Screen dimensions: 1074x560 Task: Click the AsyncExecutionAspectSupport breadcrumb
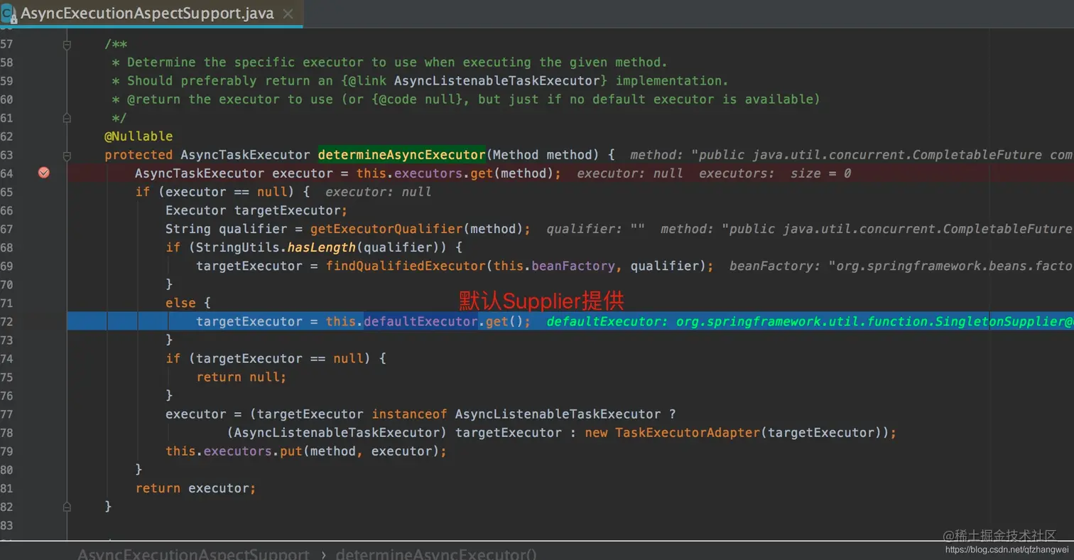point(193,555)
